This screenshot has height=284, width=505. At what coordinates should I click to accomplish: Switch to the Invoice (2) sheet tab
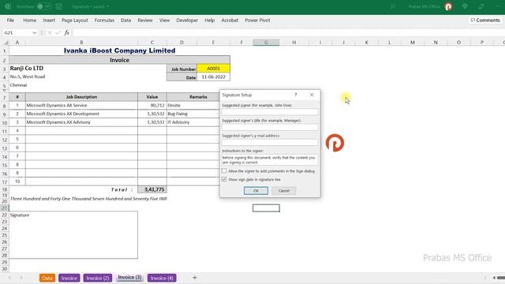click(x=98, y=278)
